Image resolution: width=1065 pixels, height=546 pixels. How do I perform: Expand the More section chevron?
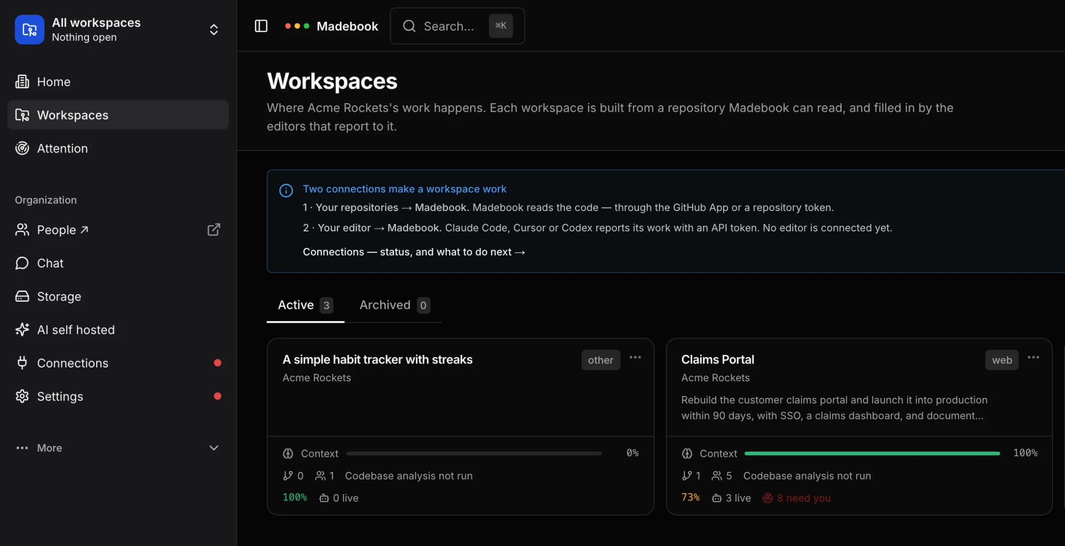213,448
